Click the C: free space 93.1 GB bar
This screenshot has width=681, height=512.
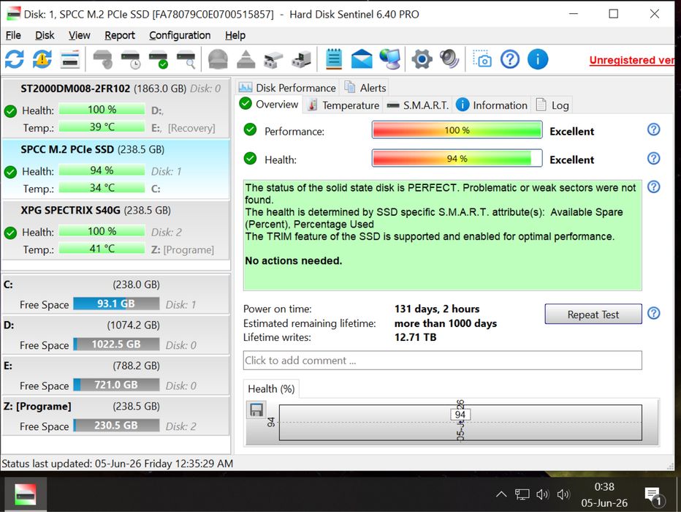tap(116, 304)
